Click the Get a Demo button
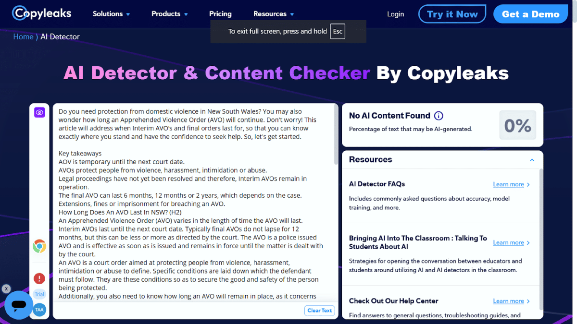 [530, 14]
